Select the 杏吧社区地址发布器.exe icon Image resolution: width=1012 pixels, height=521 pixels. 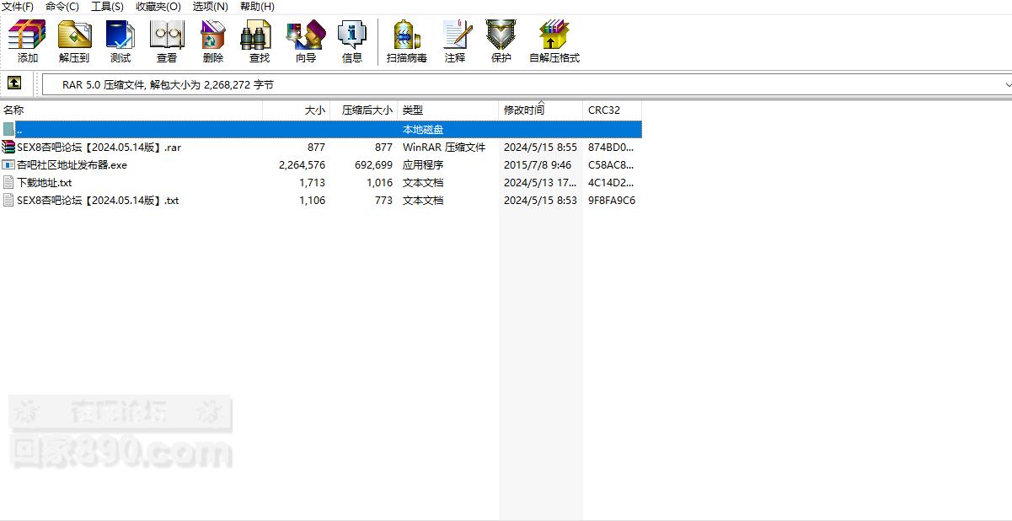(x=8, y=164)
